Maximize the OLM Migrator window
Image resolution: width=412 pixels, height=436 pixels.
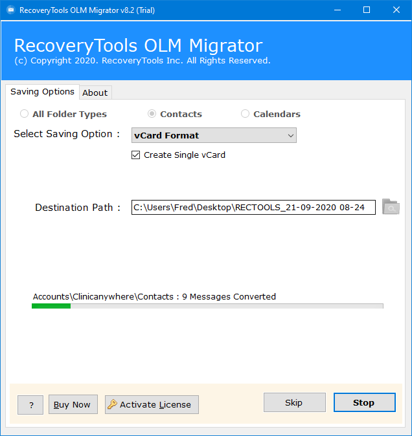click(x=367, y=10)
